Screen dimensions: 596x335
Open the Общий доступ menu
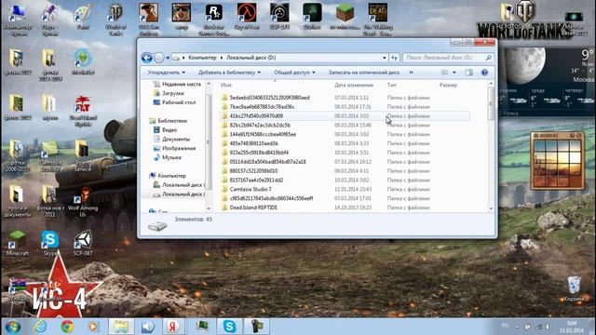[x=294, y=73]
